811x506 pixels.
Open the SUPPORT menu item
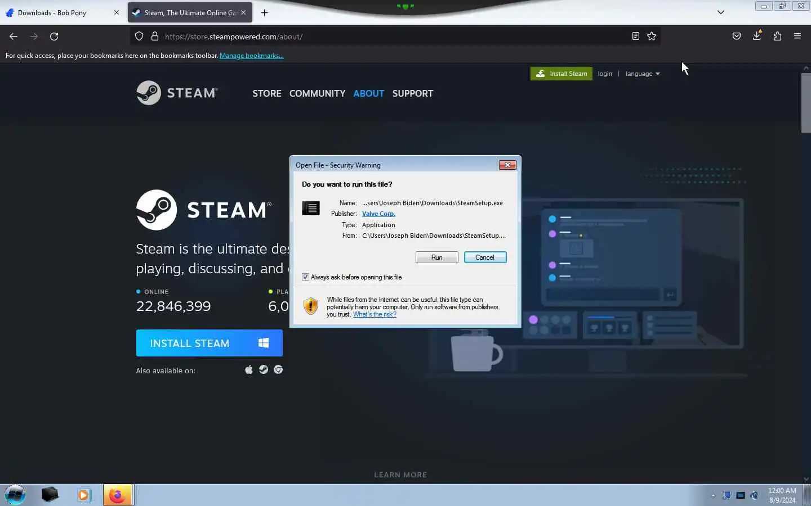(413, 93)
